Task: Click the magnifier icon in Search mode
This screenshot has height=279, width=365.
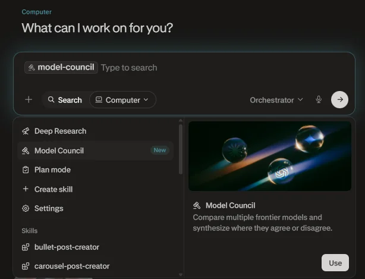Action: click(x=51, y=100)
